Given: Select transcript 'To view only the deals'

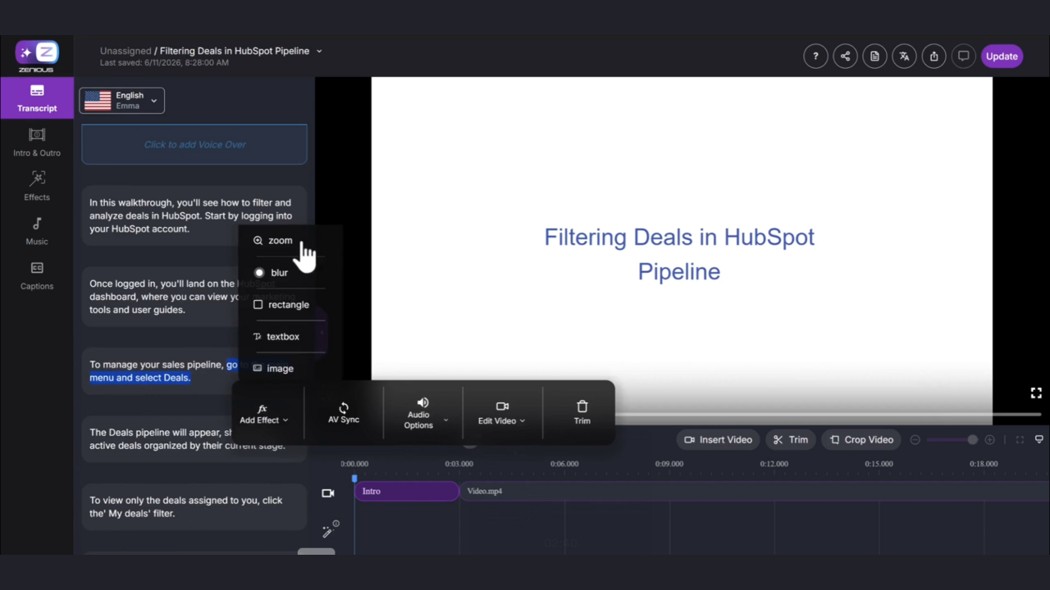Looking at the screenshot, I should tap(194, 506).
